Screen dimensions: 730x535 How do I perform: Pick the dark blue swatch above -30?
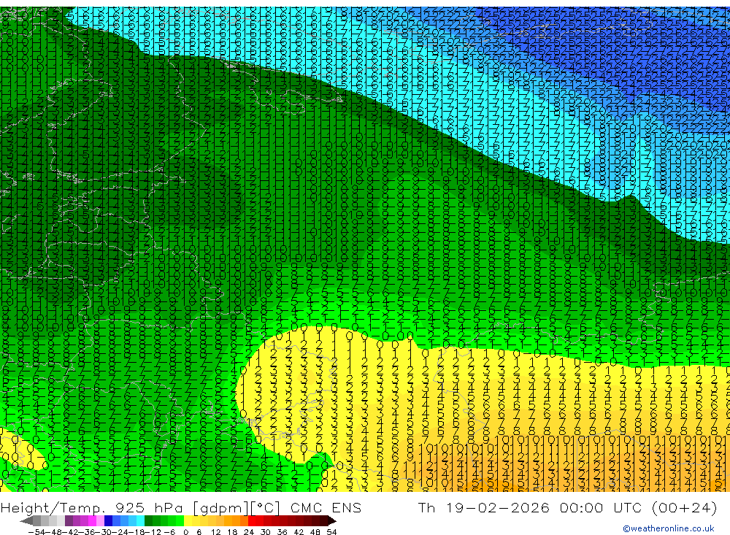tap(109, 520)
